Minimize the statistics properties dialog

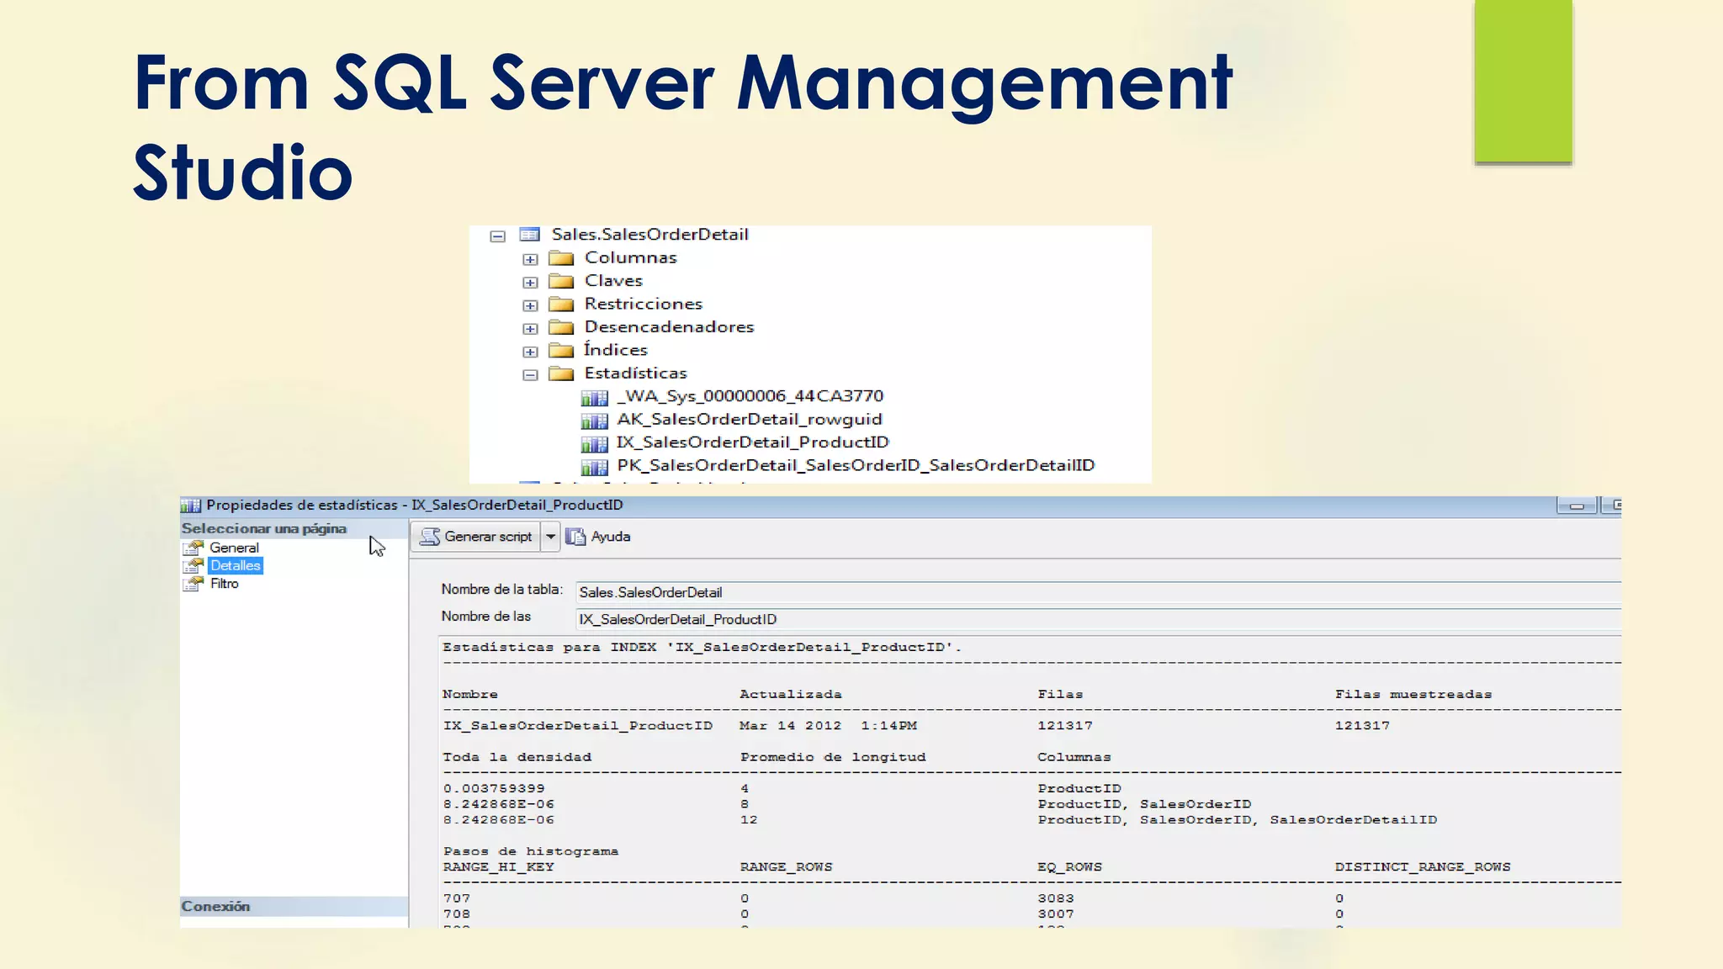1577,506
